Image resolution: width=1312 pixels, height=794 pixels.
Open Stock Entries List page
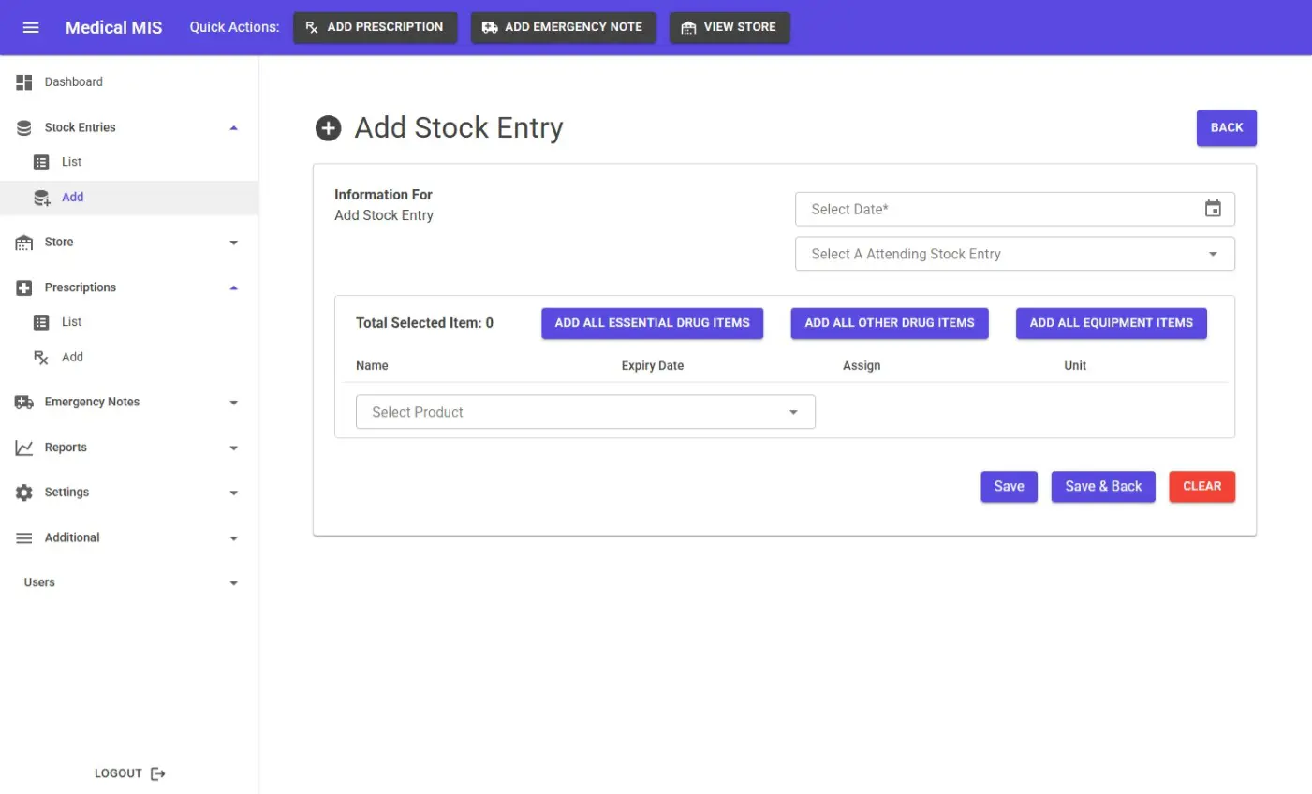(71, 162)
